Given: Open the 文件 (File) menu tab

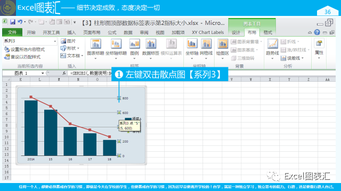Looking at the screenshot, I should (x=12, y=32).
